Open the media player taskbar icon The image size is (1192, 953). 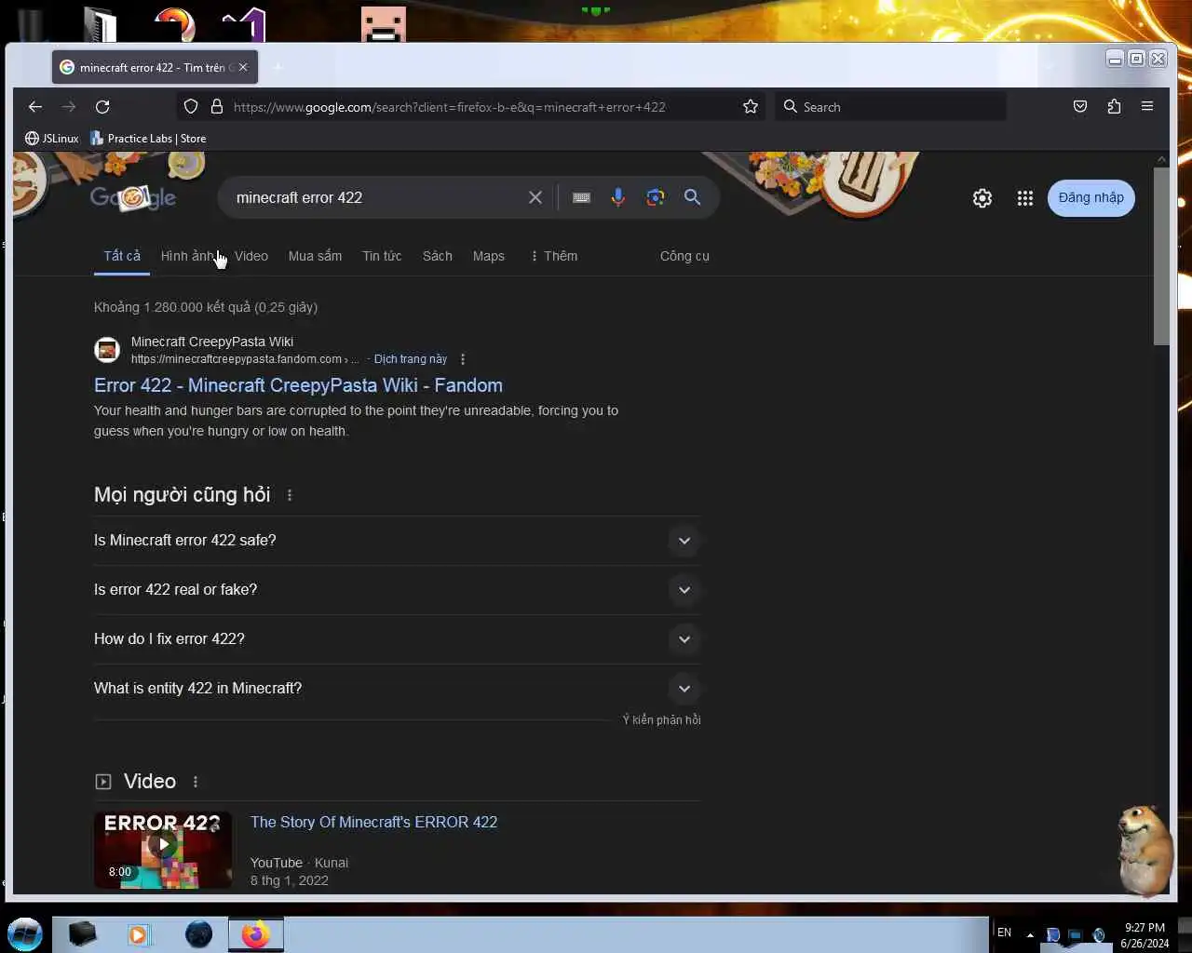pyautogui.click(x=138, y=934)
